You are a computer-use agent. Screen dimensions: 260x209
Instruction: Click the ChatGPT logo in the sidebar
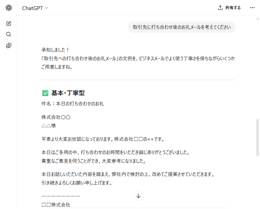point(9,8)
